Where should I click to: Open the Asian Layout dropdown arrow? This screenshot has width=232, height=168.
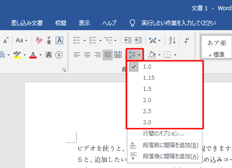(160, 40)
